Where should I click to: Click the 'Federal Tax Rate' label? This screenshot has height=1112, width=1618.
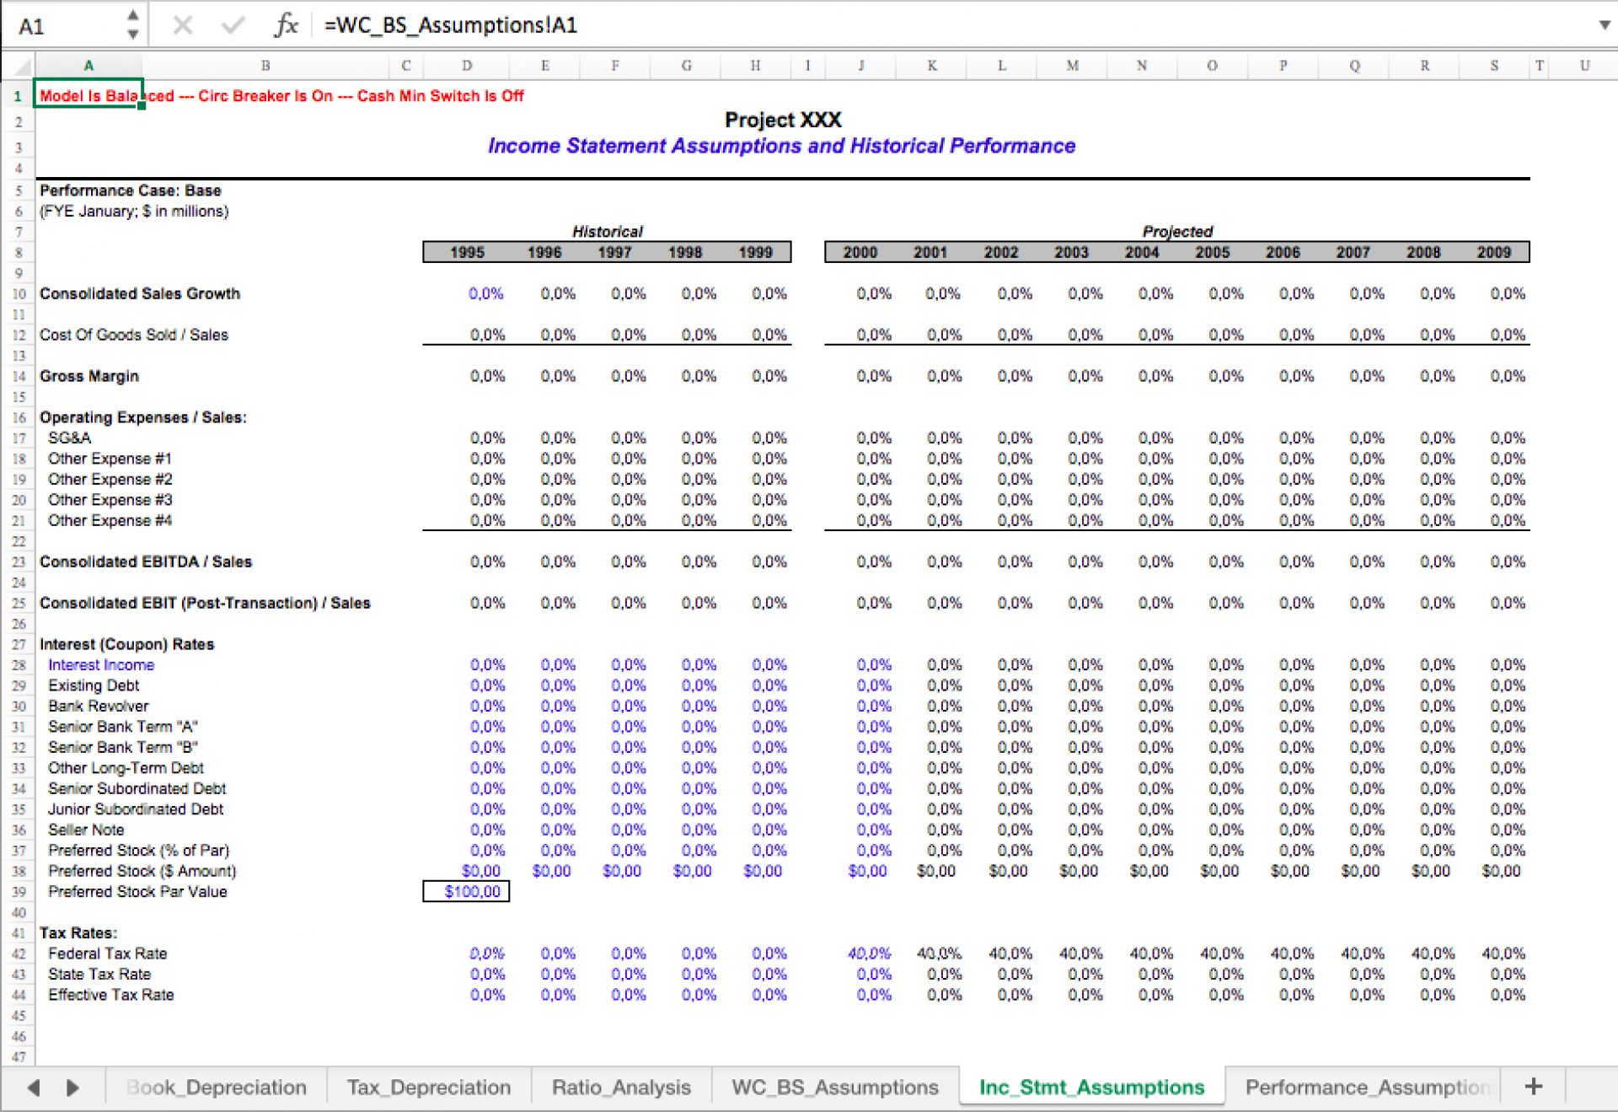pos(107,954)
